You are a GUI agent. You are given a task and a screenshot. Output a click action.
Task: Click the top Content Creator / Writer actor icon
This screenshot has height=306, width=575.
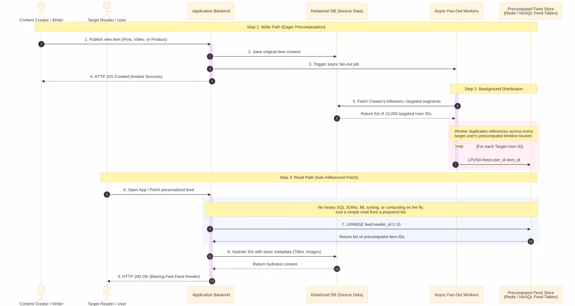[42, 9]
